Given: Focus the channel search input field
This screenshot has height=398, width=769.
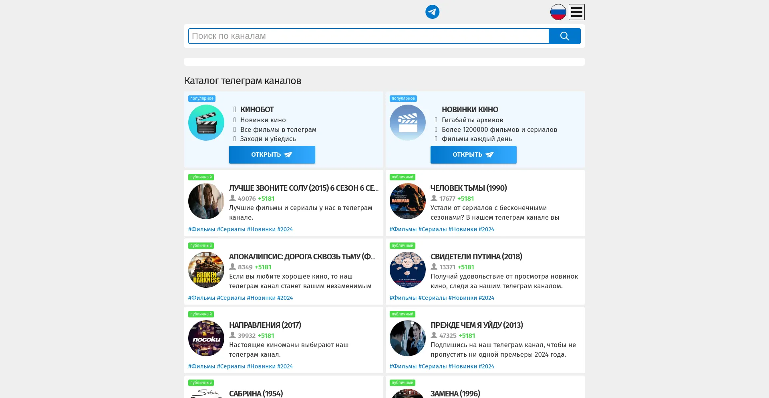Looking at the screenshot, I should (368, 36).
